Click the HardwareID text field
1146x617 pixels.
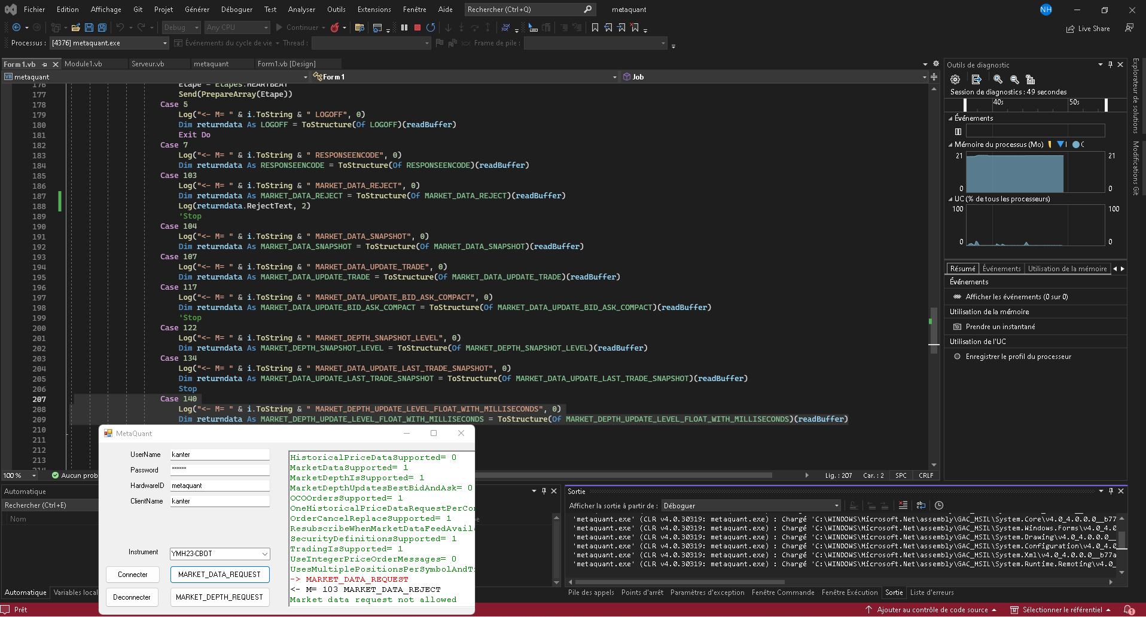pos(220,486)
